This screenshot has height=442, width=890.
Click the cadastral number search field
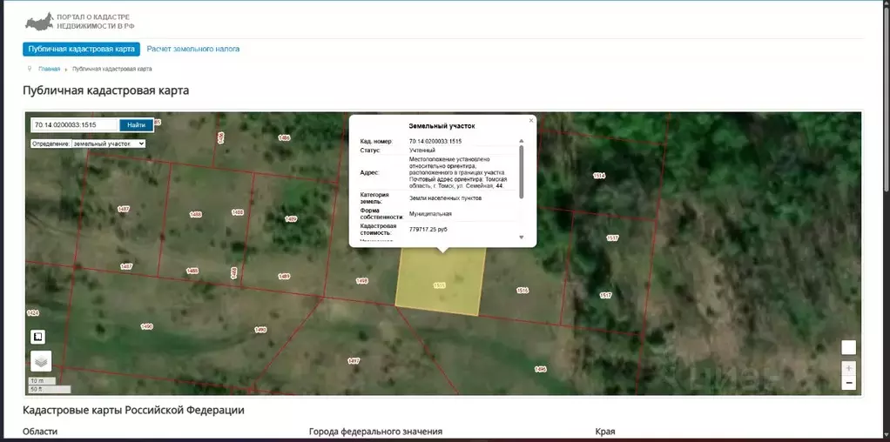(73, 124)
